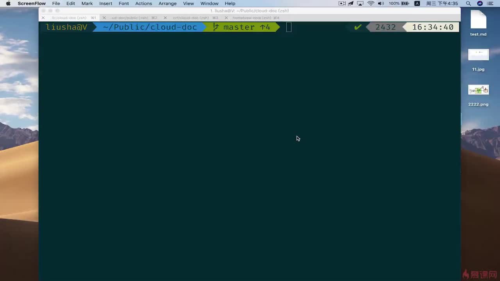Open the View menu
This screenshot has height=281, width=500.
pyautogui.click(x=189, y=4)
